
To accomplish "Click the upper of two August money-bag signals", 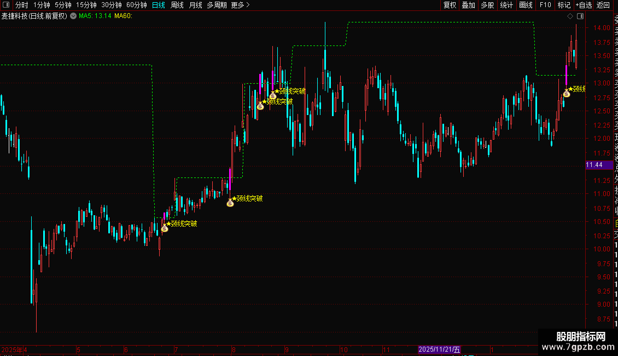I will click(273, 96).
